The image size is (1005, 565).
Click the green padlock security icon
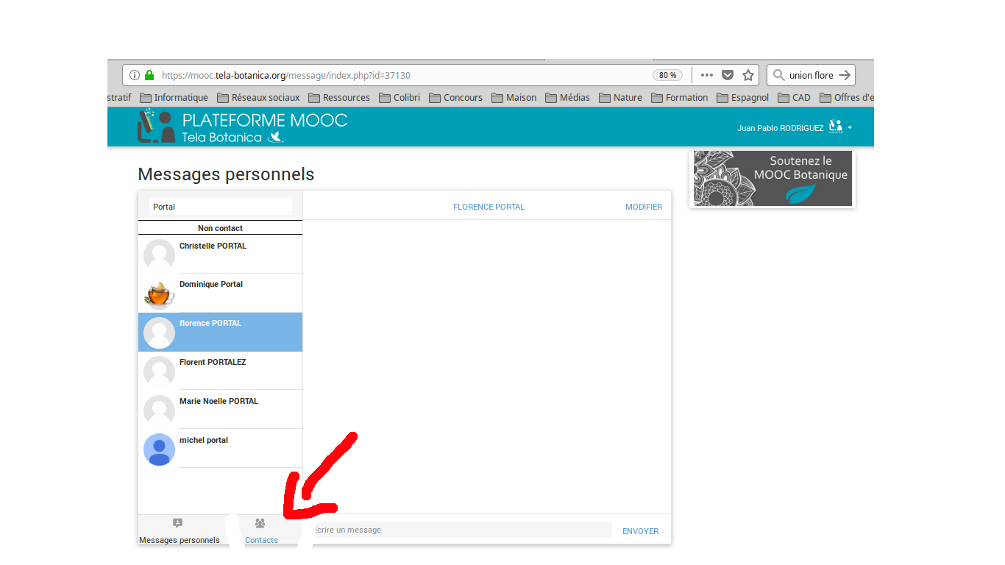tap(149, 75)
